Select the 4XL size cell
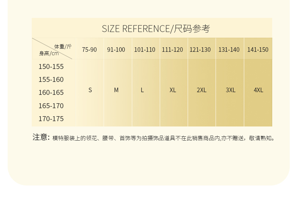Viewport: 302px width, 200px height. pyautogui.click(x=258, y=90)
